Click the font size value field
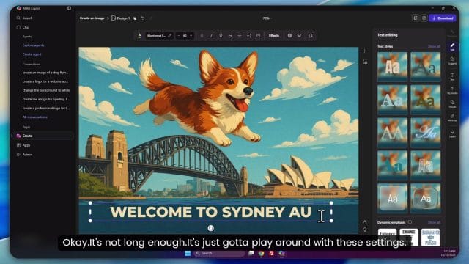469x264 pixels. [185, 36]
